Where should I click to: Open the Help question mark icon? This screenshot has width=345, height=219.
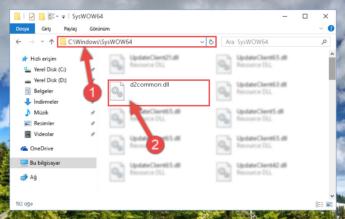pos(331,28)
